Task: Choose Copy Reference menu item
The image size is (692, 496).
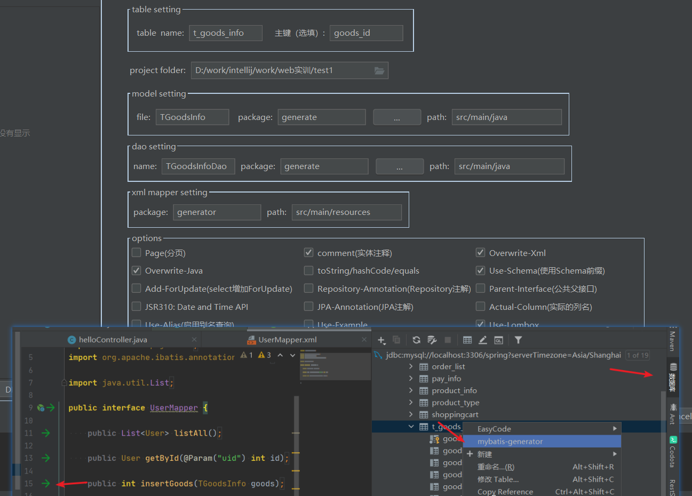Action: (x=542, y=491)
